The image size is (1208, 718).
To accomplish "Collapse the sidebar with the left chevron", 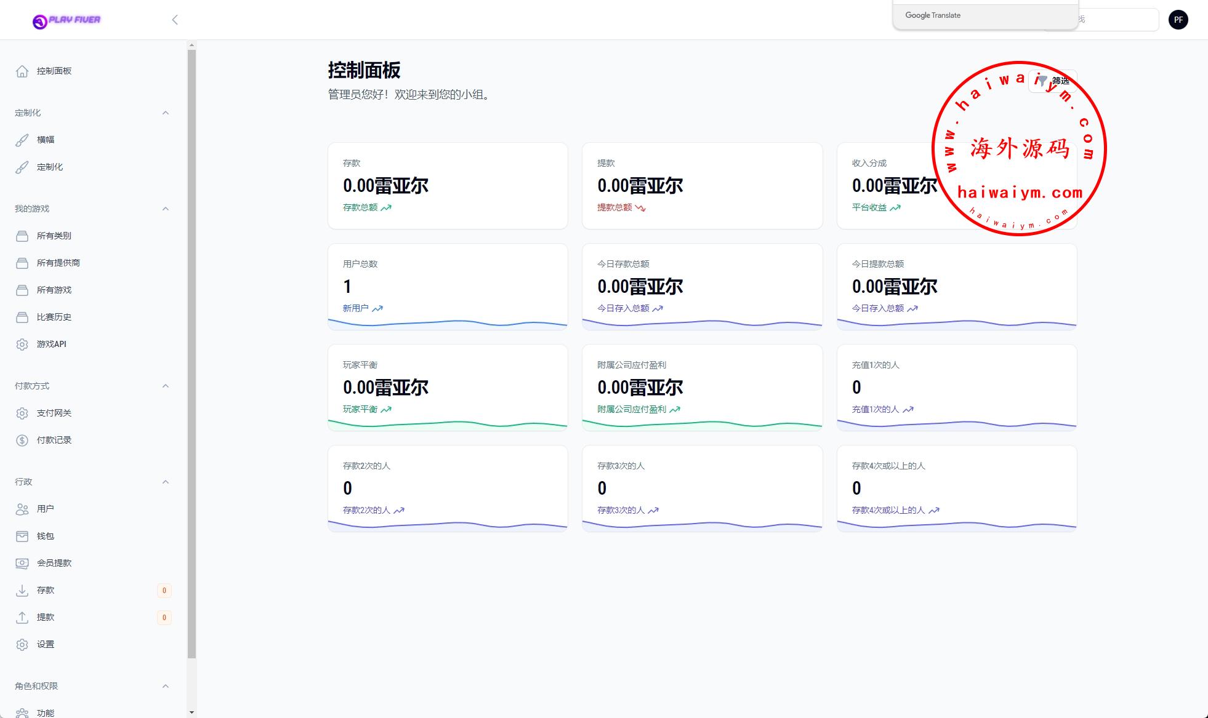I will [175, 20].
